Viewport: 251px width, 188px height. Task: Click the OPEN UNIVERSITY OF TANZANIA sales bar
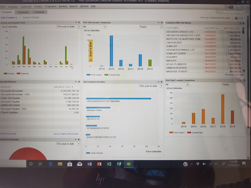pos(119,99)
